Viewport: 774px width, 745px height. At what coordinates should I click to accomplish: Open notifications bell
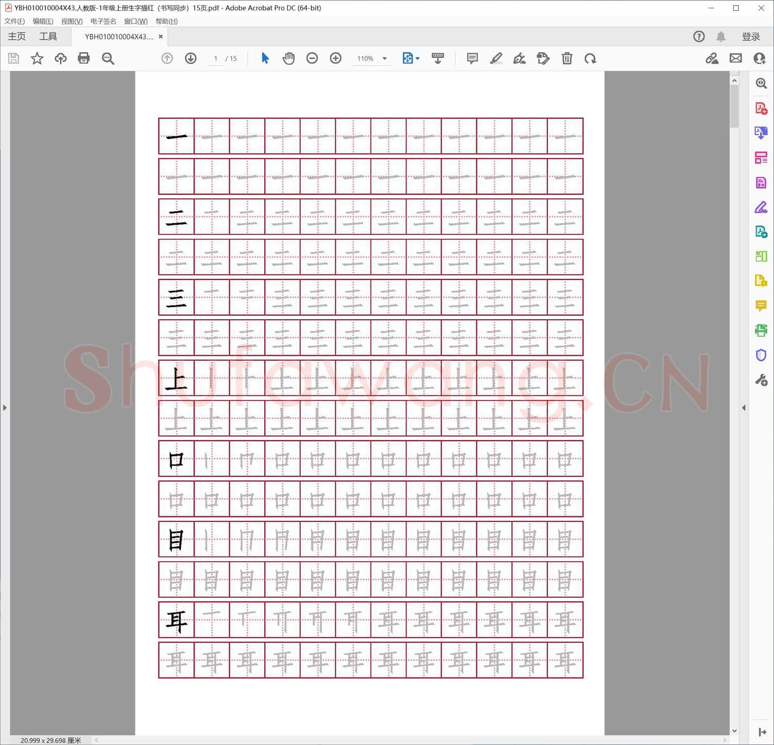point(721,37)
